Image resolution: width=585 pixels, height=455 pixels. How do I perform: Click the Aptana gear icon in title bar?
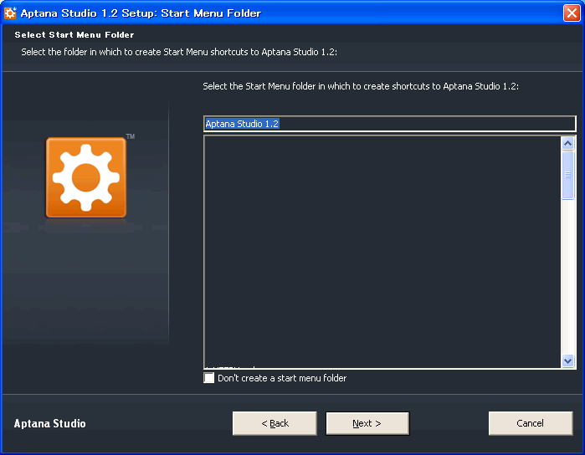point(11,13)
